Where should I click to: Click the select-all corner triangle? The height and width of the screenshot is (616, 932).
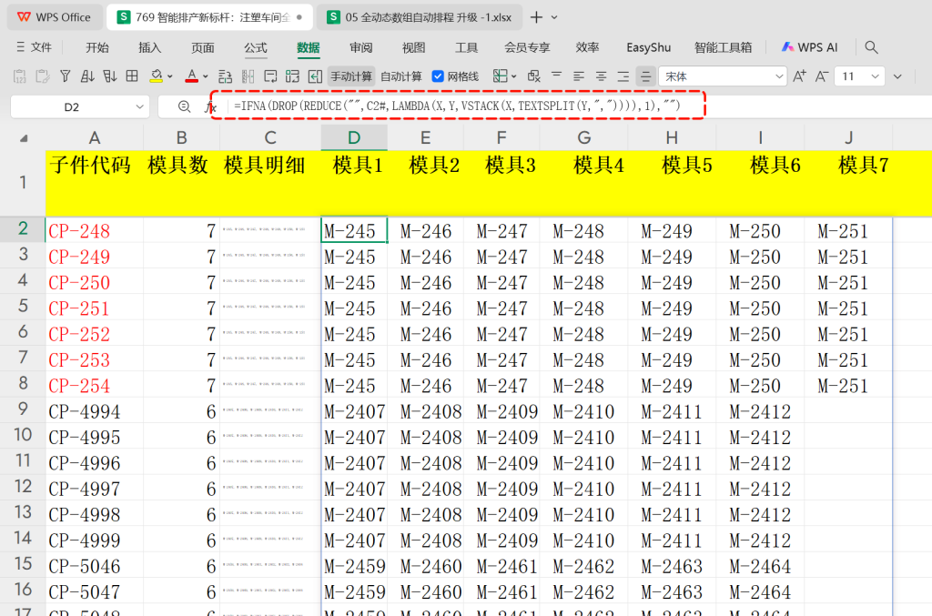click(23, 138)
